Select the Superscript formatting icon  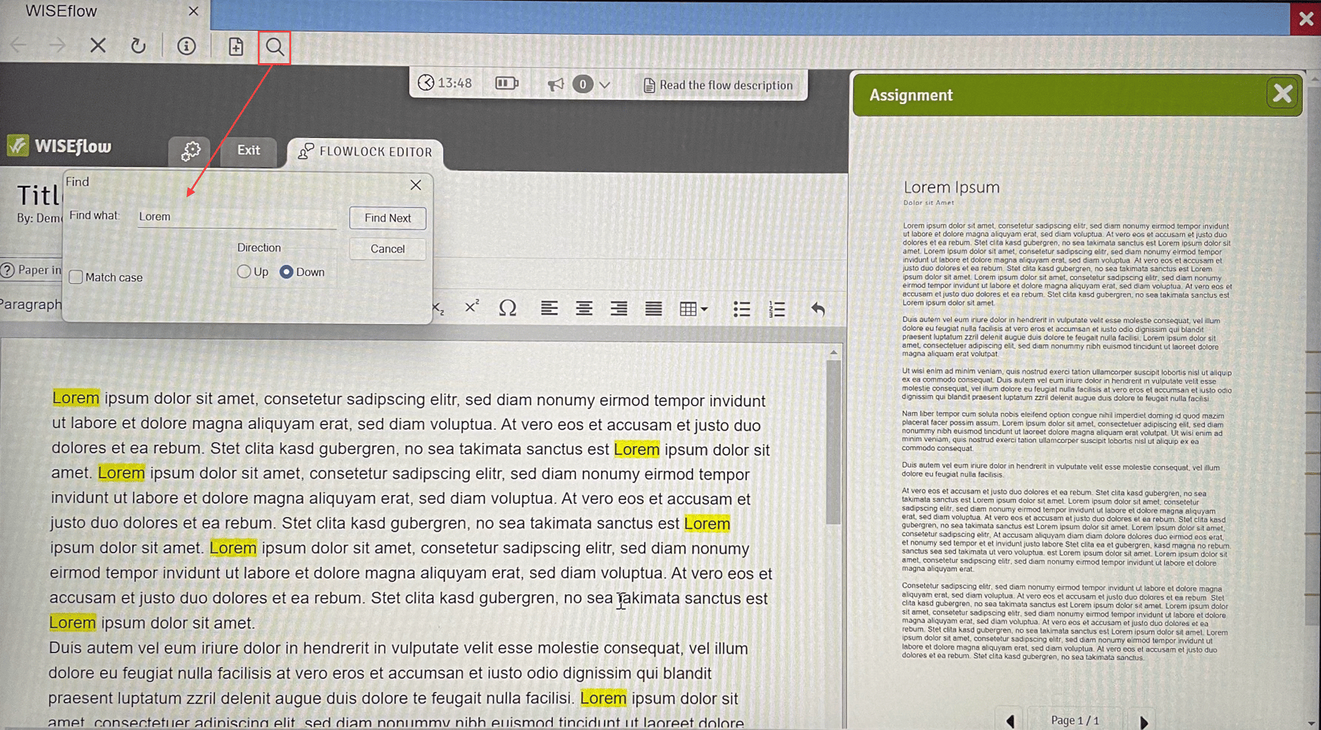click(471, 307)
